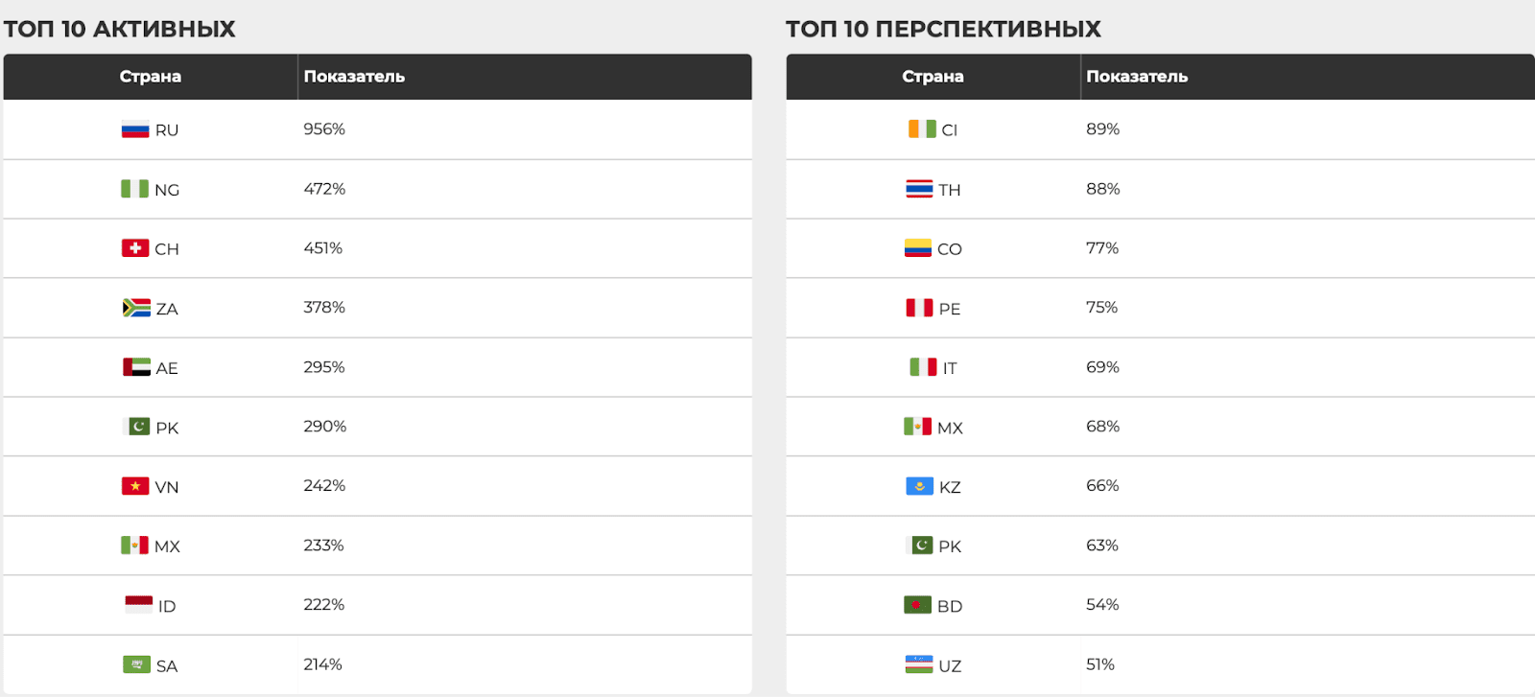Click the Saudi Arabia flag next to SA
The width and height of the screenshot is (1535, 697).
136,664
